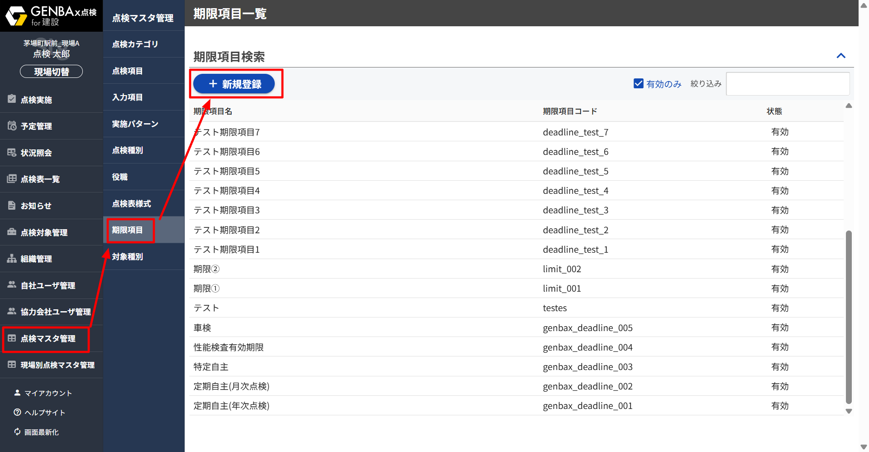
Task: Collapse the 期限項目検索 section chevron
Action: click(841, 56)
